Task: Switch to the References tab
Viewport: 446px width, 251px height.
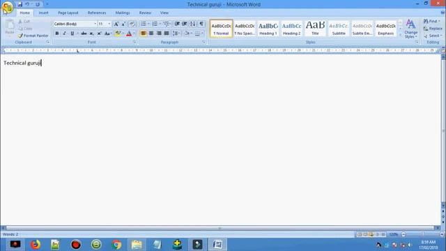Action: pos(97,13)
